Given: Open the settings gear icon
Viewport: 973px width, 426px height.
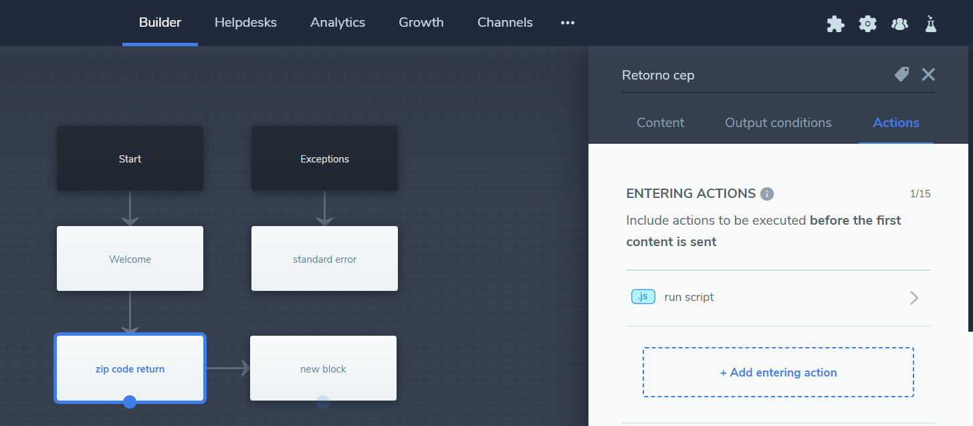Looking at the screenshot, I should pyautogui.click(x=867, y=23).
